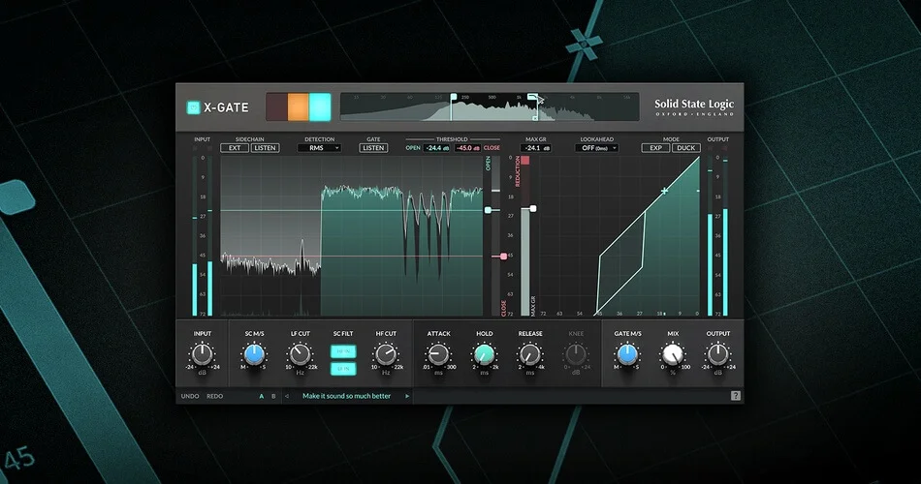Click the SC M/S knob
Image resolution: width=921 pixels, height=484 pixels.
[254, 354]
